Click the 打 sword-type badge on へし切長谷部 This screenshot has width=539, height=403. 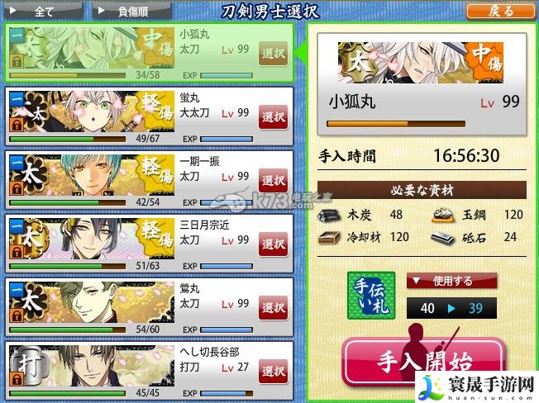tap(28, 364)
